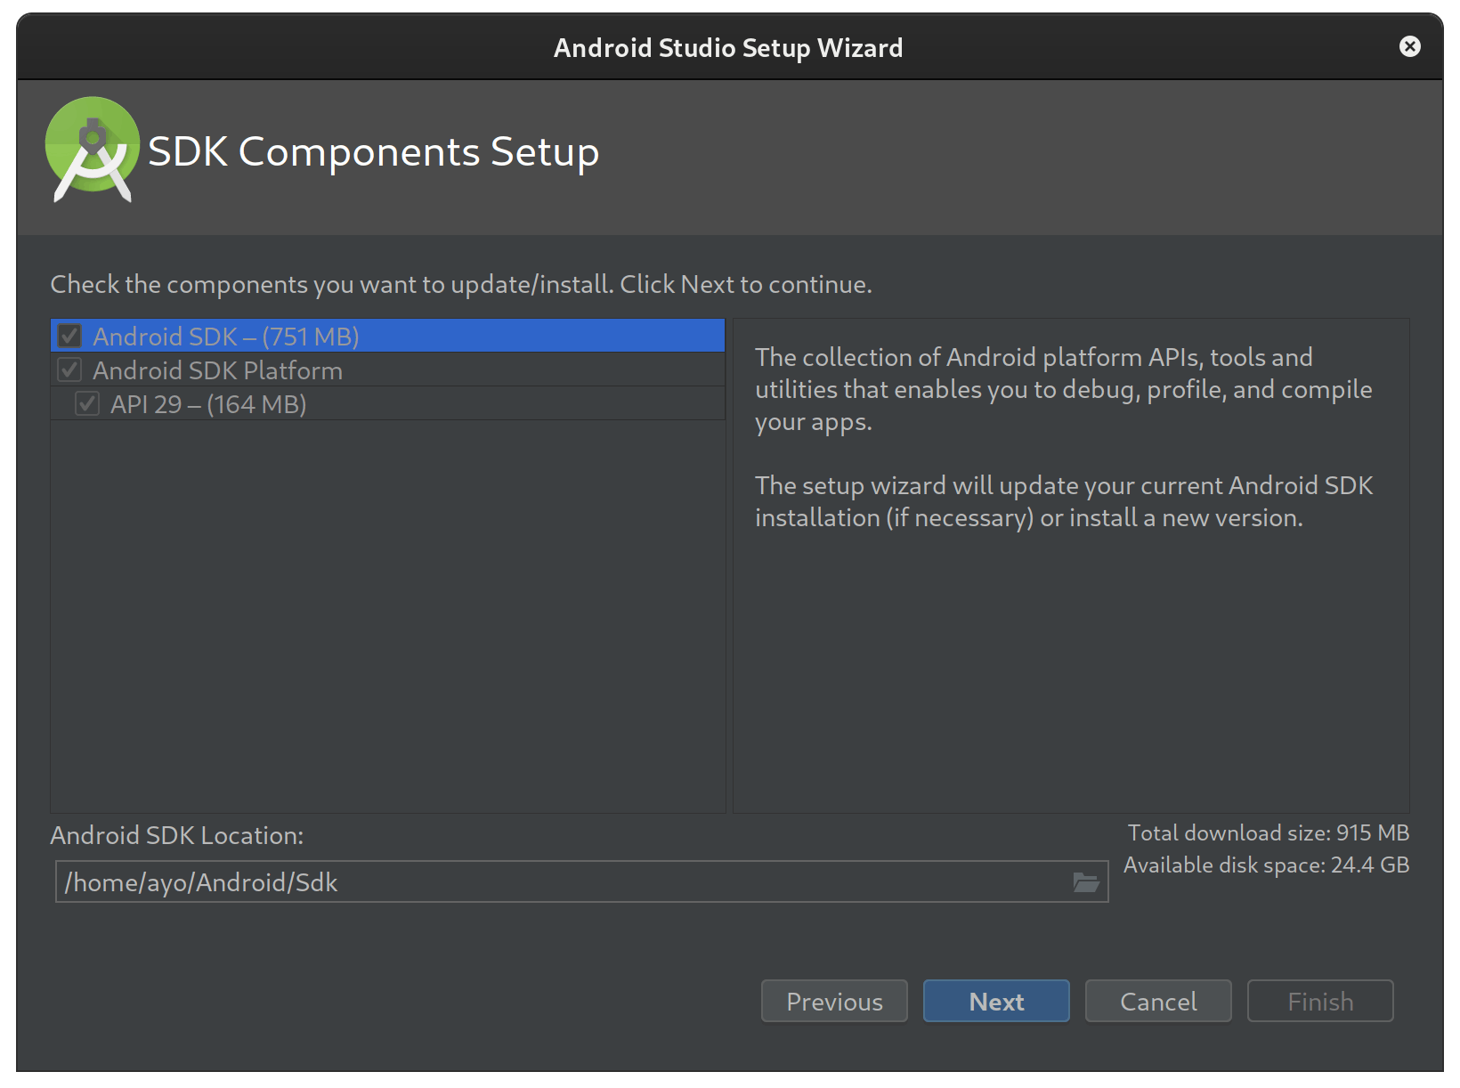This screenshot has height=1088, width=1460.
Task: Click the disabled Finish button
Action: click(x=1320, y=1002)
